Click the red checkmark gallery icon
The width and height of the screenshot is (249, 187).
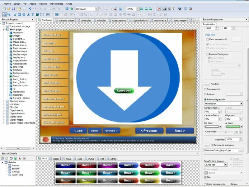pos(25,158)
